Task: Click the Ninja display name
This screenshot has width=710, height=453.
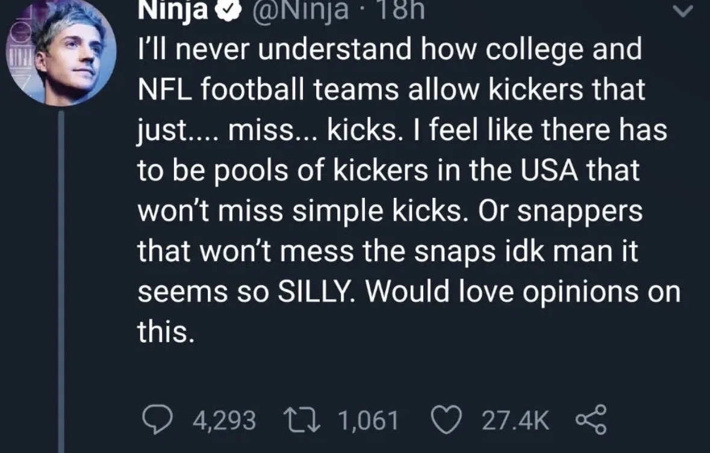Action: tap(172, 9)
